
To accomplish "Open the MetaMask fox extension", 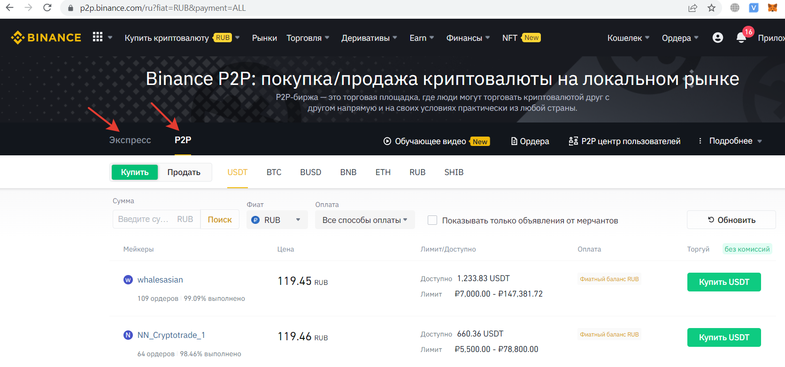I will [x=772, y=8].
